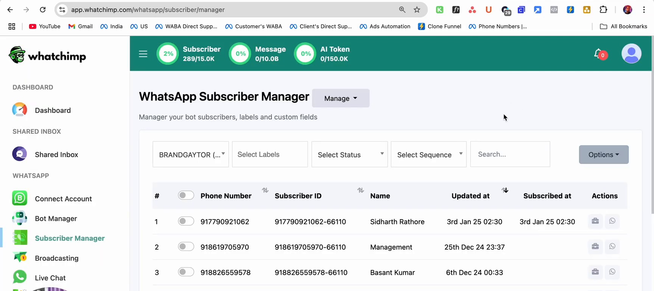Open the Select Labels field

click(x=270, y=154)
